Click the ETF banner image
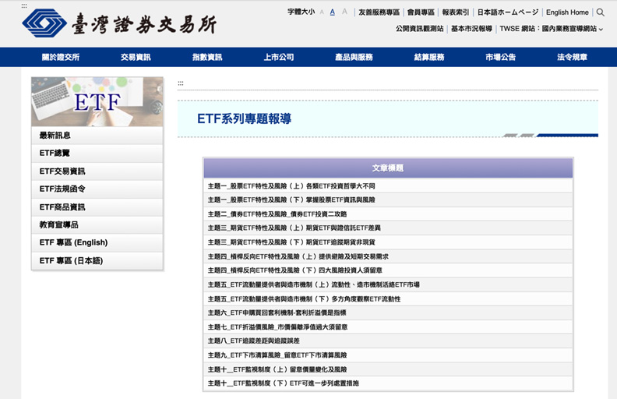Image resolution: width=617 pixels, height=399 pixels. (97, 101)
